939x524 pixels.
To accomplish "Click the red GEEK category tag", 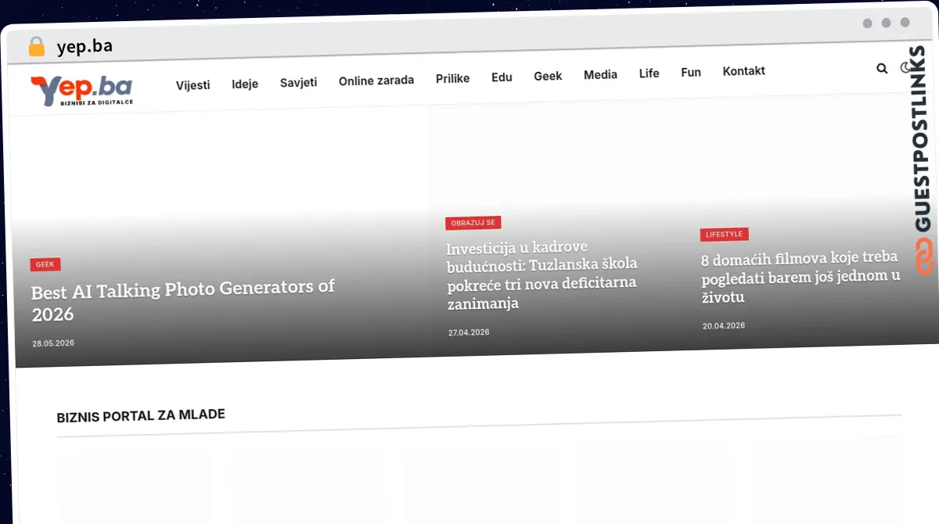I will 45,264.
